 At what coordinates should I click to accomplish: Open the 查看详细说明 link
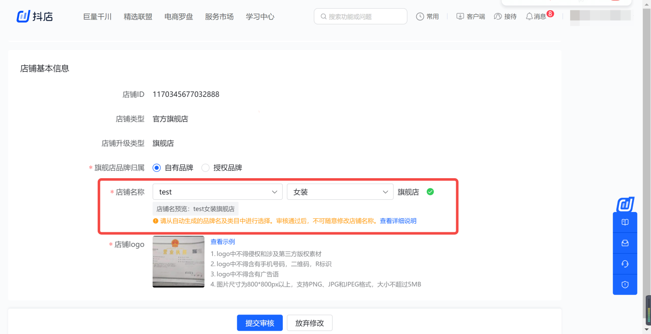pyautogui.click(x=398, y=221)
